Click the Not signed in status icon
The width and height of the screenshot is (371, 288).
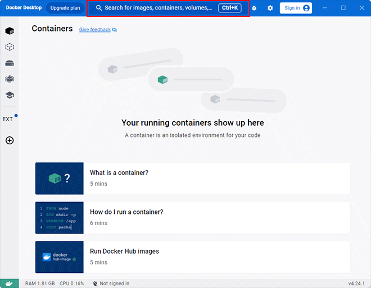click(95, 284)
